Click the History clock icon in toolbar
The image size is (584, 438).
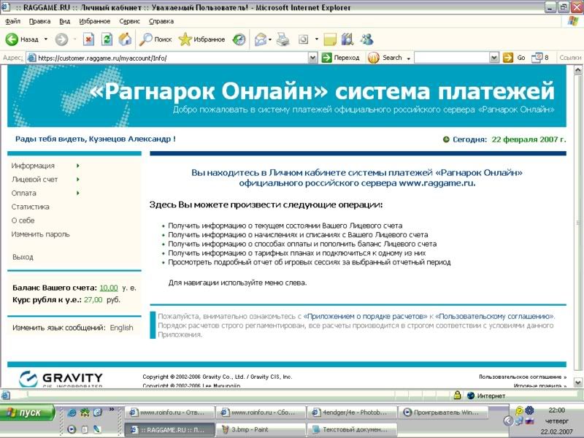click(239, 39)
